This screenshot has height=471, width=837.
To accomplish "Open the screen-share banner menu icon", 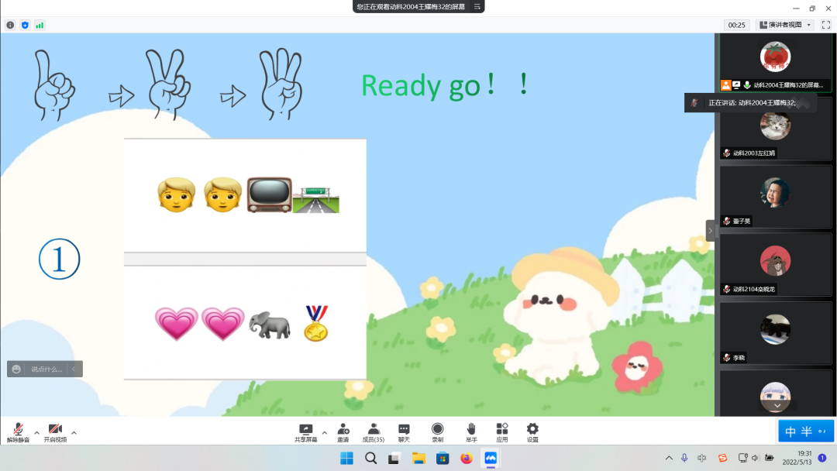I will tap(477, 6).
